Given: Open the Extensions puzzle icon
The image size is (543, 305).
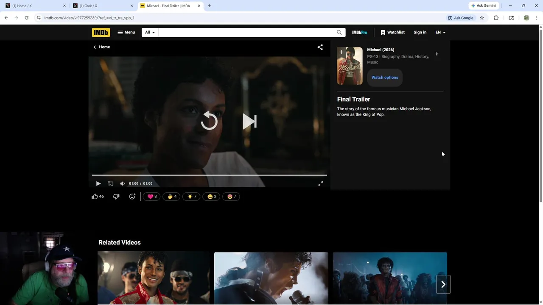Looking at the screenshot, I should (x=496, y=18).
